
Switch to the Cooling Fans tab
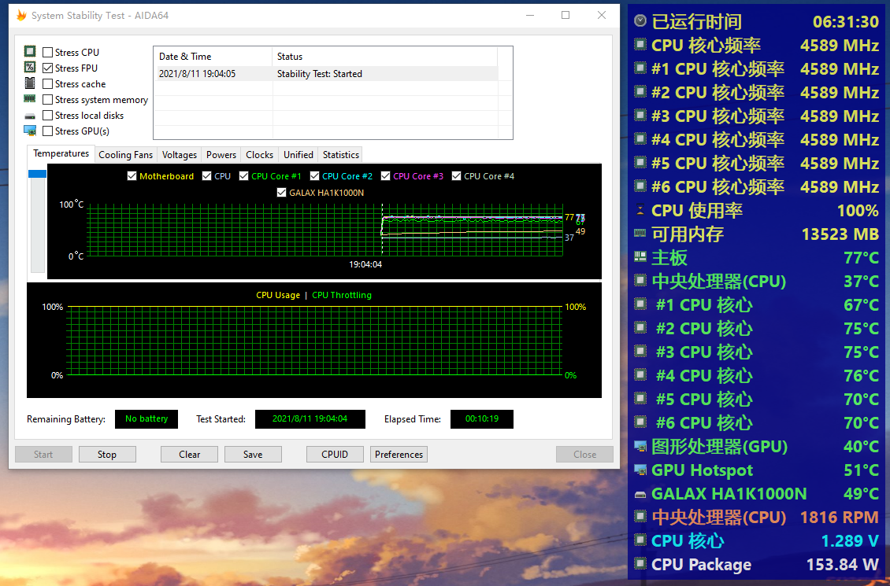(125, 155)
